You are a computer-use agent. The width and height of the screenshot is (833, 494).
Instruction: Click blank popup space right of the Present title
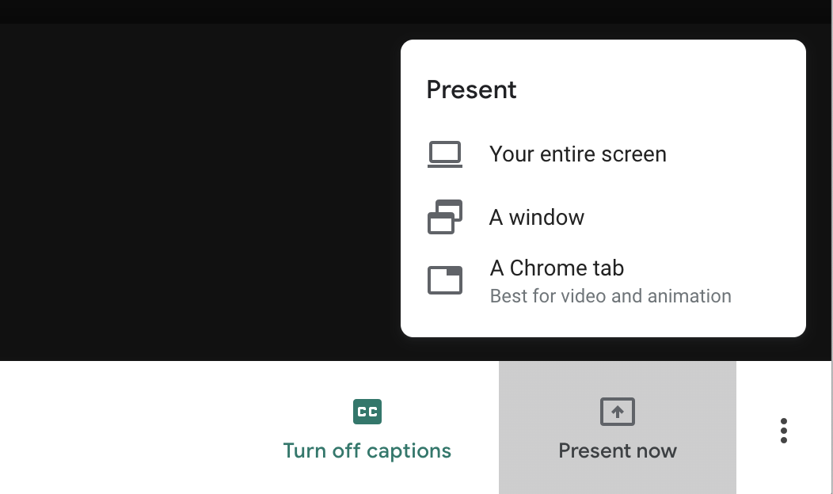click(659, 89)
